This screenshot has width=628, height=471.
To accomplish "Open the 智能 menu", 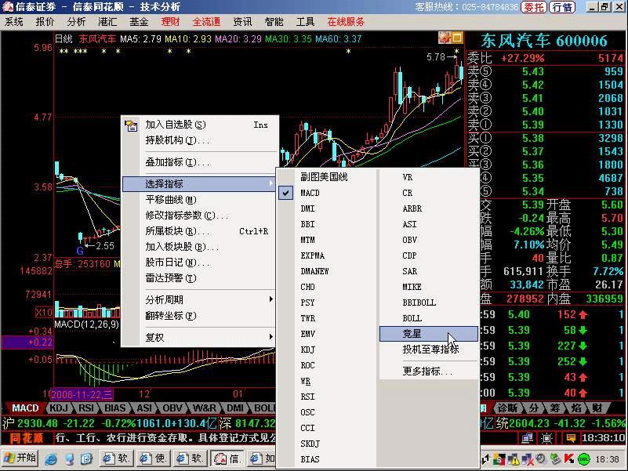I will [x=274, y=22].
